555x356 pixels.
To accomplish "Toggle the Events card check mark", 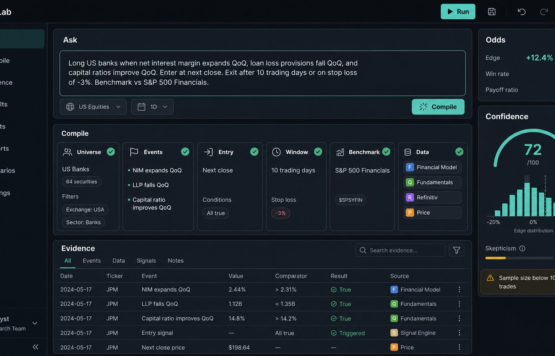I will 185,151.
